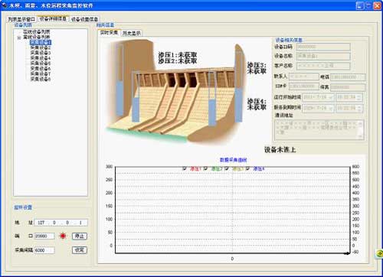Maximize the monitoring software window
This screenshot has width=383, height=277.
[x=368, y=5]
